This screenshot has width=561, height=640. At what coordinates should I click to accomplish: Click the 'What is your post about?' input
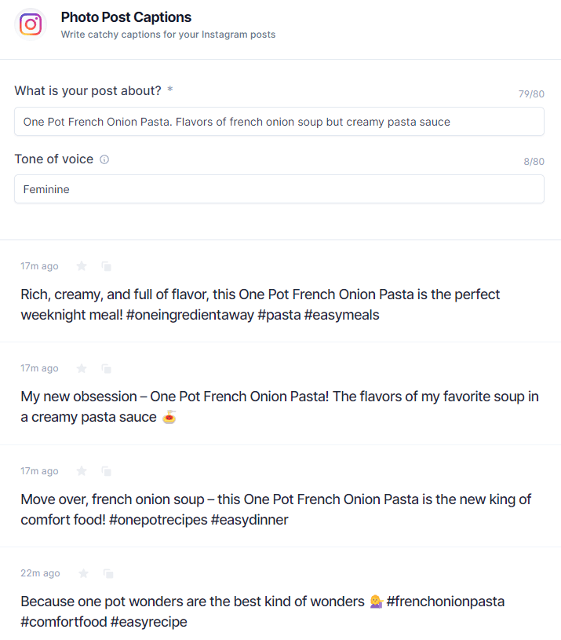click(279, 122)
